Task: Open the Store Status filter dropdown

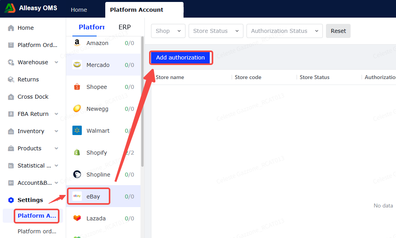Action: (216, 31)
